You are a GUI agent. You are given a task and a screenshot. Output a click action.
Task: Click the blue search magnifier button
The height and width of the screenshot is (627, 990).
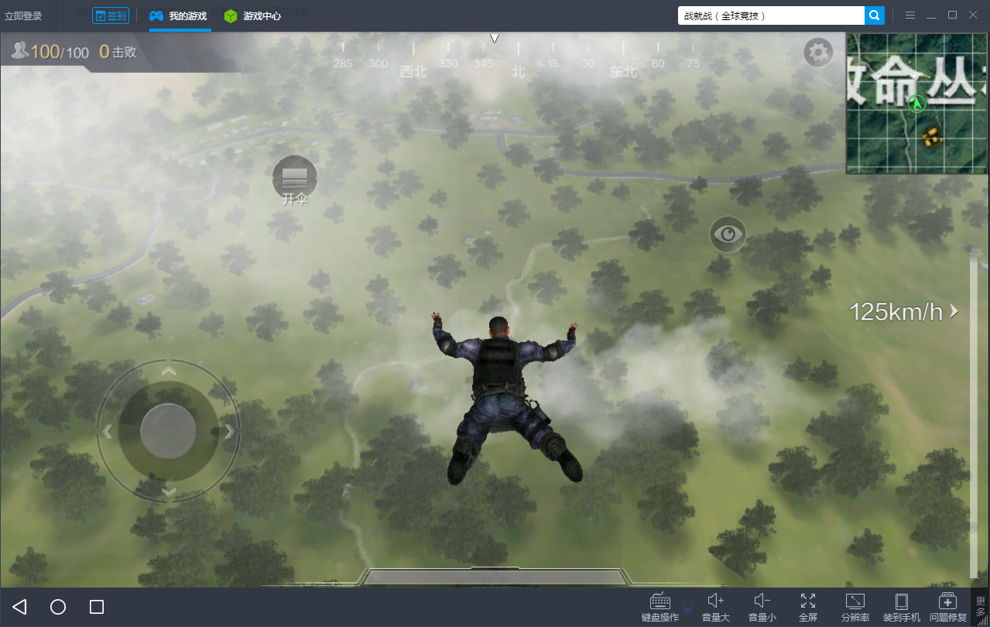point(875,15)
